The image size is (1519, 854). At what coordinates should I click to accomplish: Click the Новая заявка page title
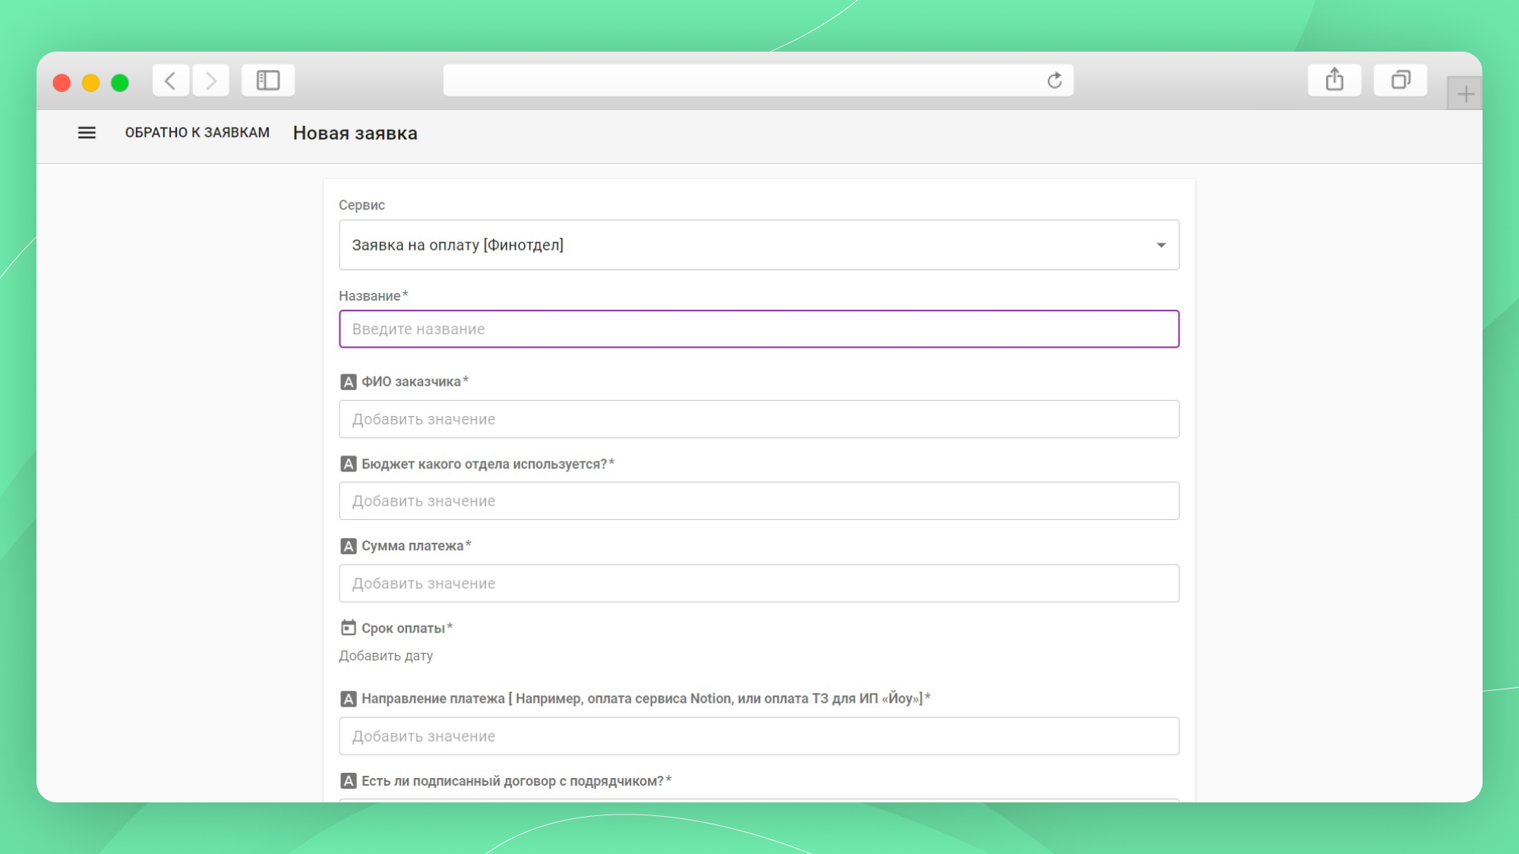355,133
